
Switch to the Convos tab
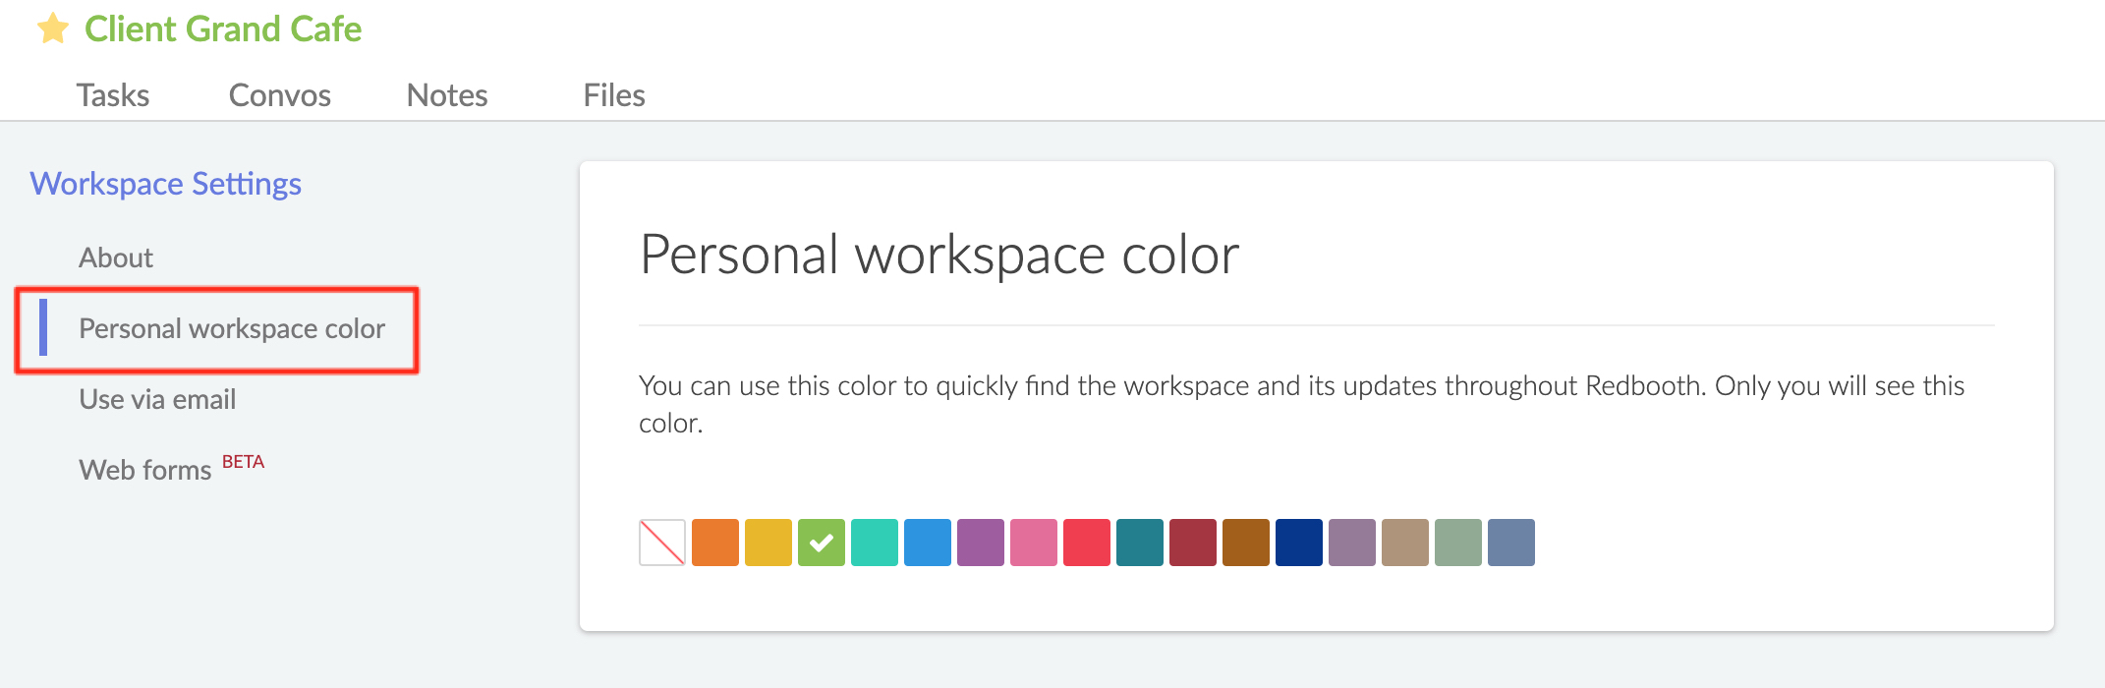tap(279, 95)
